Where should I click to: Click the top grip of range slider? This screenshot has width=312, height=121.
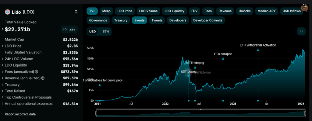(x=200, y=109)
